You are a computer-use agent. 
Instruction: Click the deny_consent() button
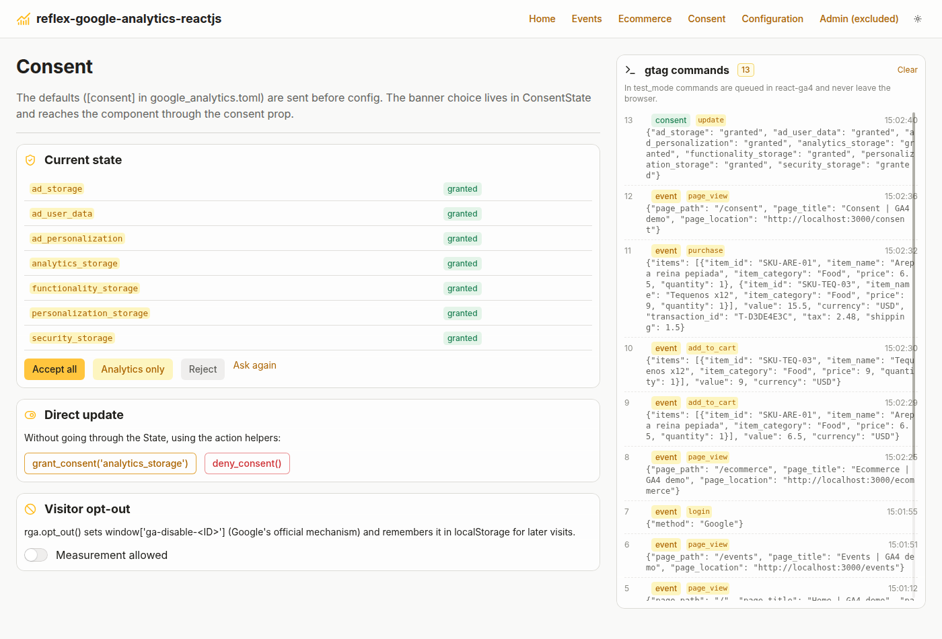[247, 463]
